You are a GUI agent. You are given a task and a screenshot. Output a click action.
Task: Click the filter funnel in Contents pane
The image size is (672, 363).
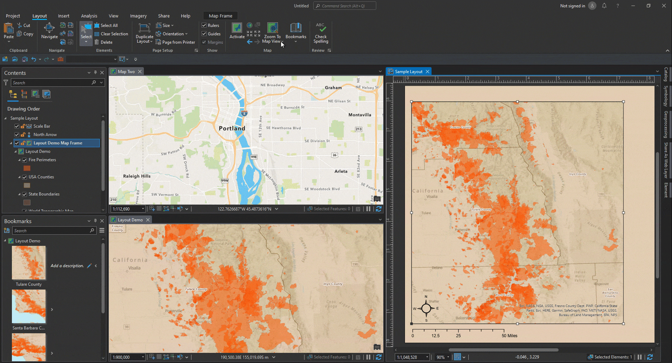point(6,83)
